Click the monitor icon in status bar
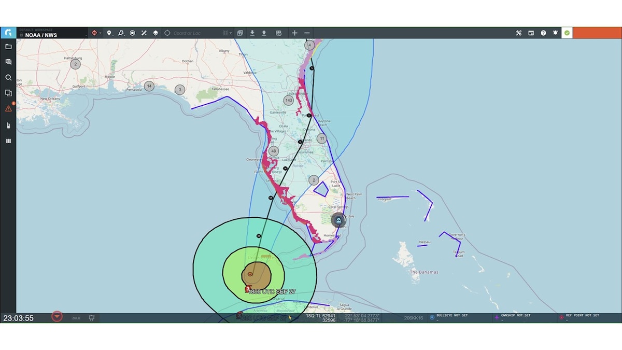Screen dimensions: 622x350 coord(92,318)
